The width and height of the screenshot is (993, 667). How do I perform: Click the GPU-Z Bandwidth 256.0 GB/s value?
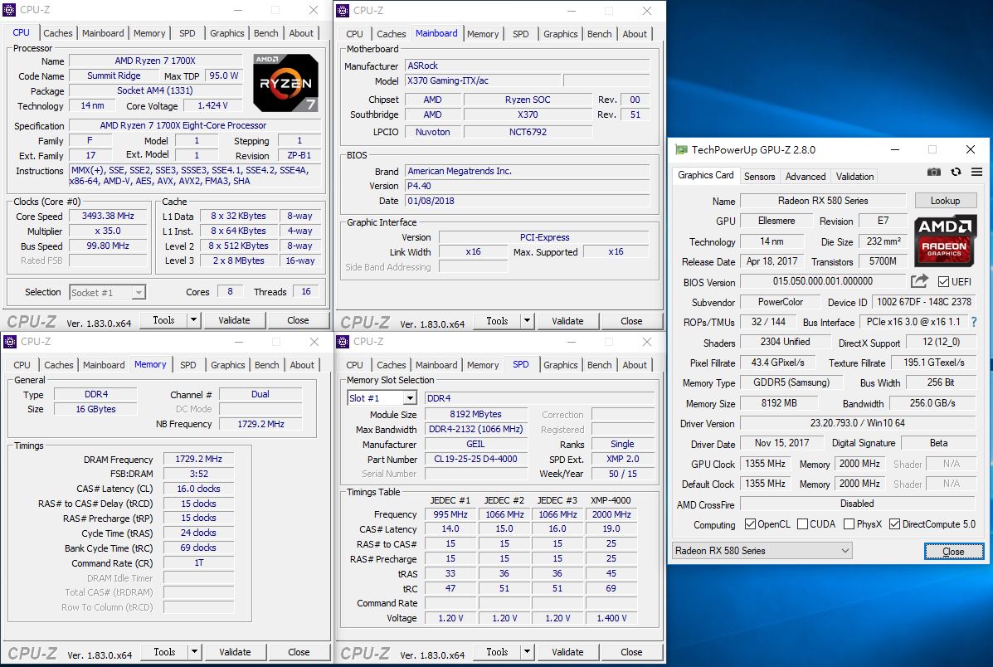(932, 403)
